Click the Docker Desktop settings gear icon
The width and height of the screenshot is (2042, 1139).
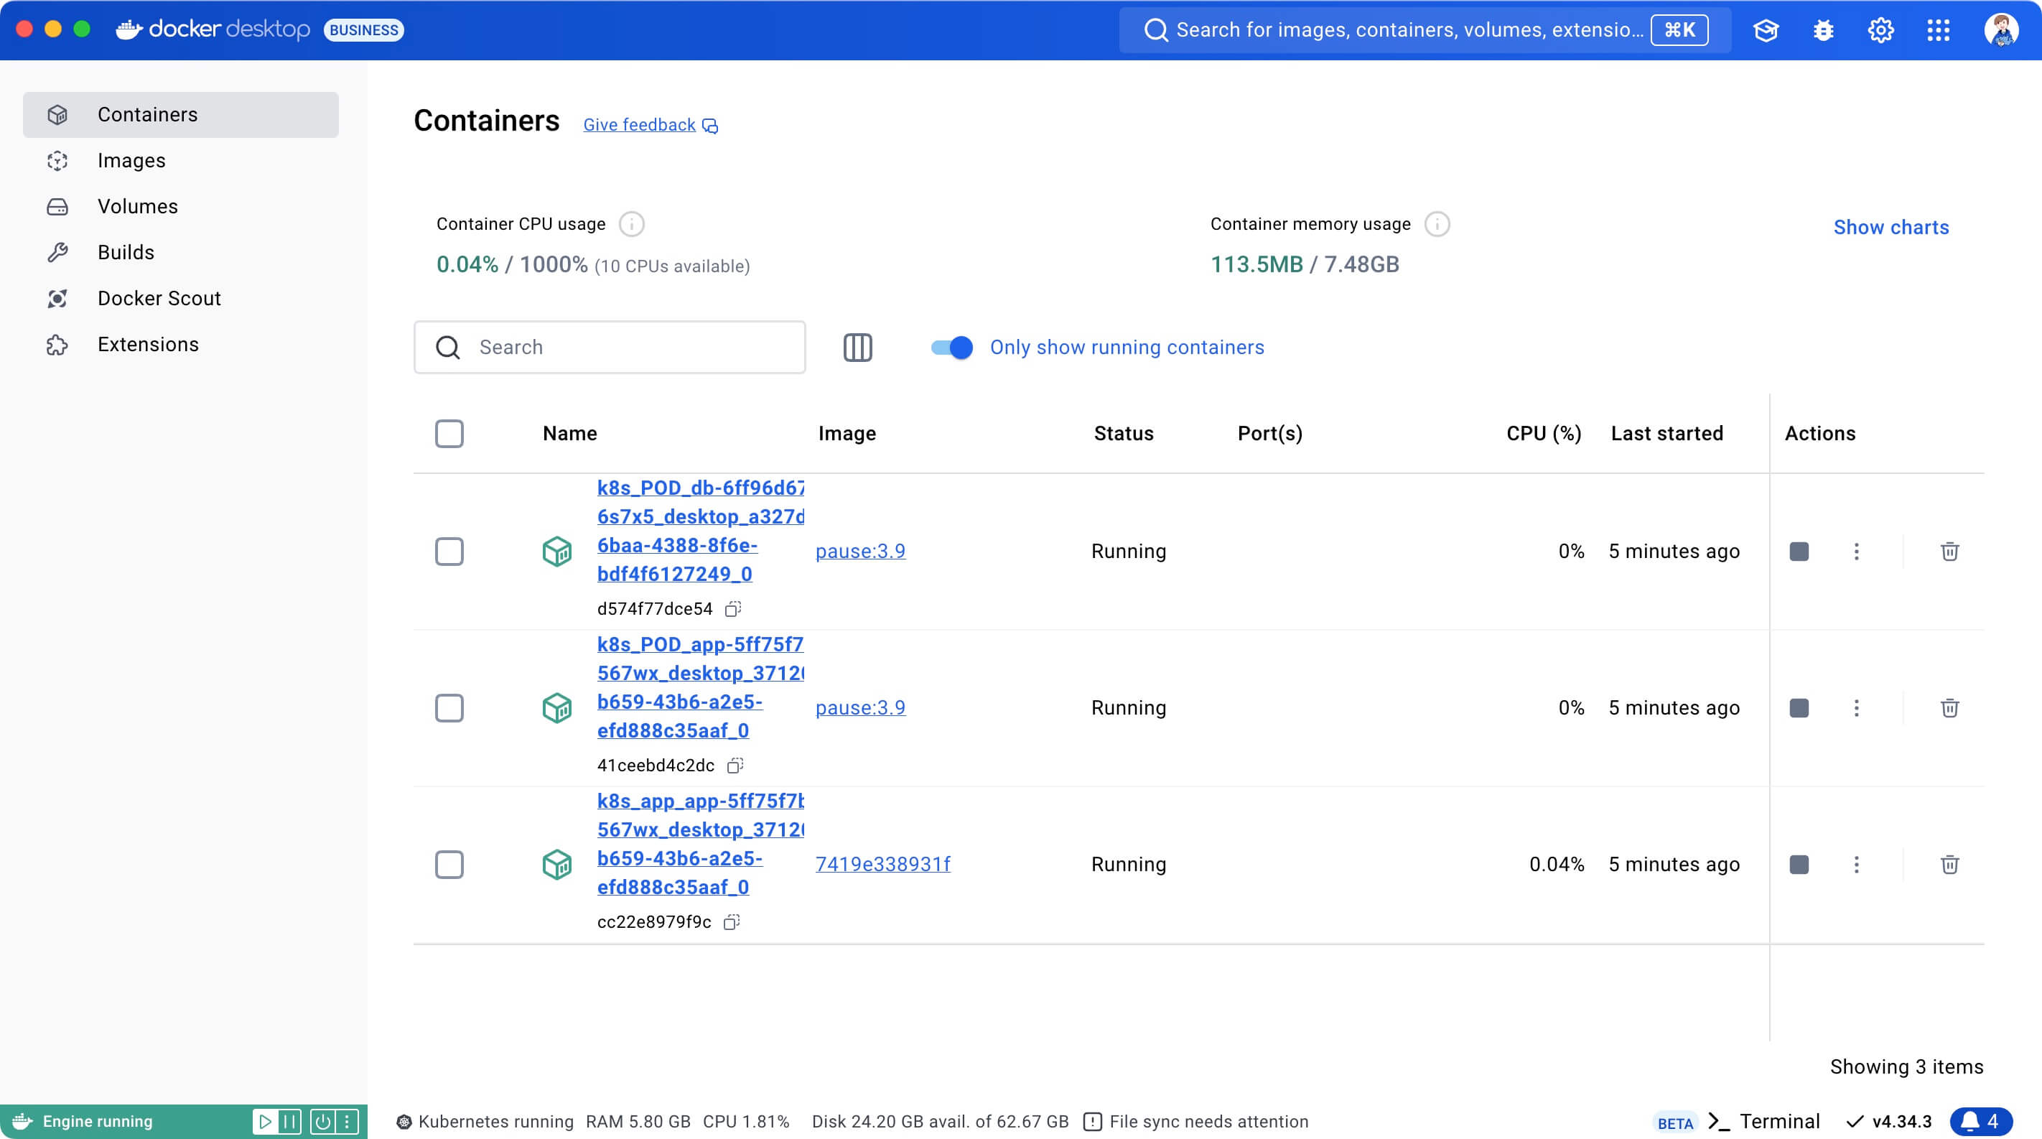(1879, 29)
